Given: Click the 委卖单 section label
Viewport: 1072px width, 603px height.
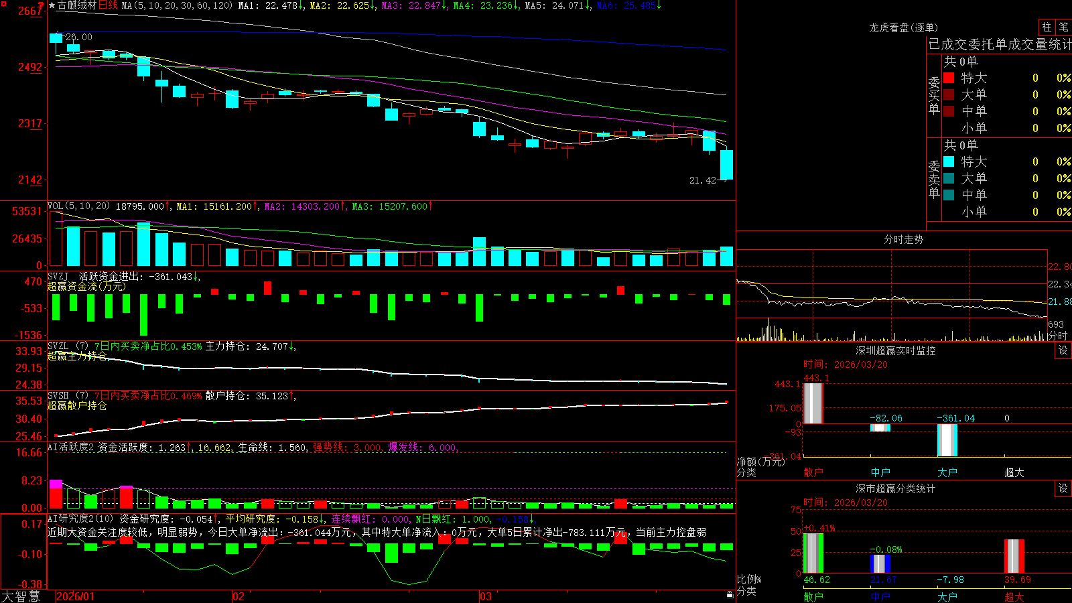Looking at the screenshot, I should 934,179.
